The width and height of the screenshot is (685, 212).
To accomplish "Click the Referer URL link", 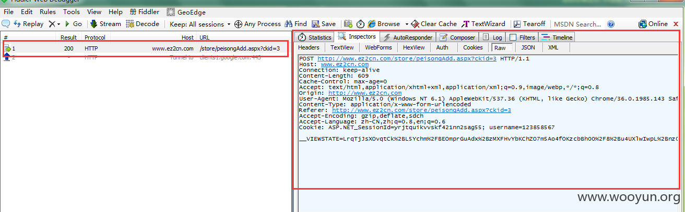I will tap(421, 110).
